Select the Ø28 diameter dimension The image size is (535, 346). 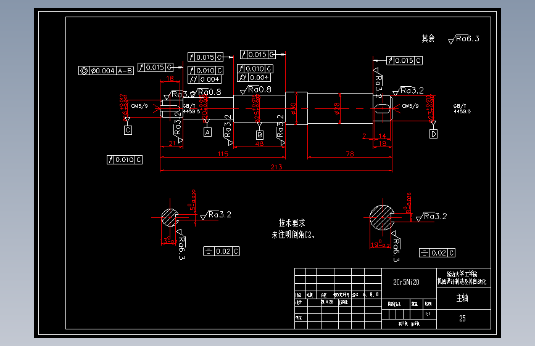[337, 108]
